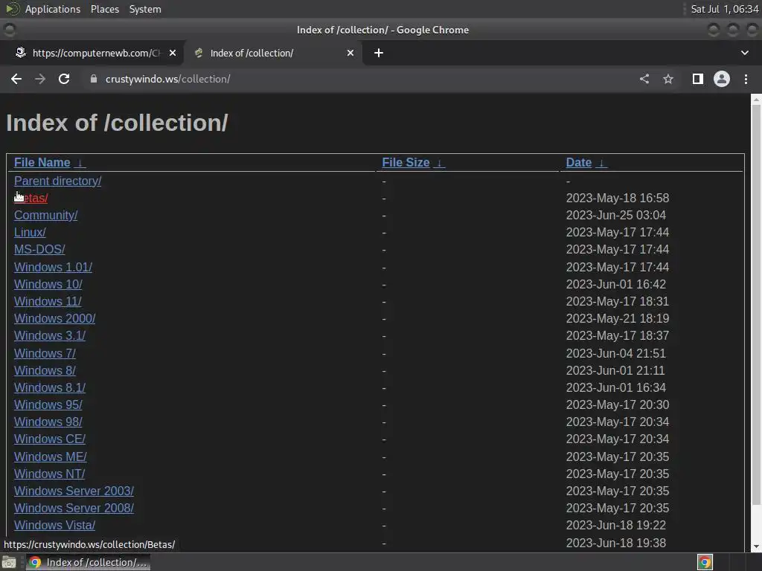The width and height of the screenshot is (762, 571).
Task: Click the File Name column header
Action: (x=42, y=163)
